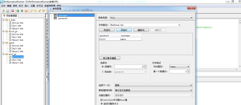This screenshot has height=105, width=241.
Task: Click the 项目管理器 tab icon
Action: coord(4,15)
